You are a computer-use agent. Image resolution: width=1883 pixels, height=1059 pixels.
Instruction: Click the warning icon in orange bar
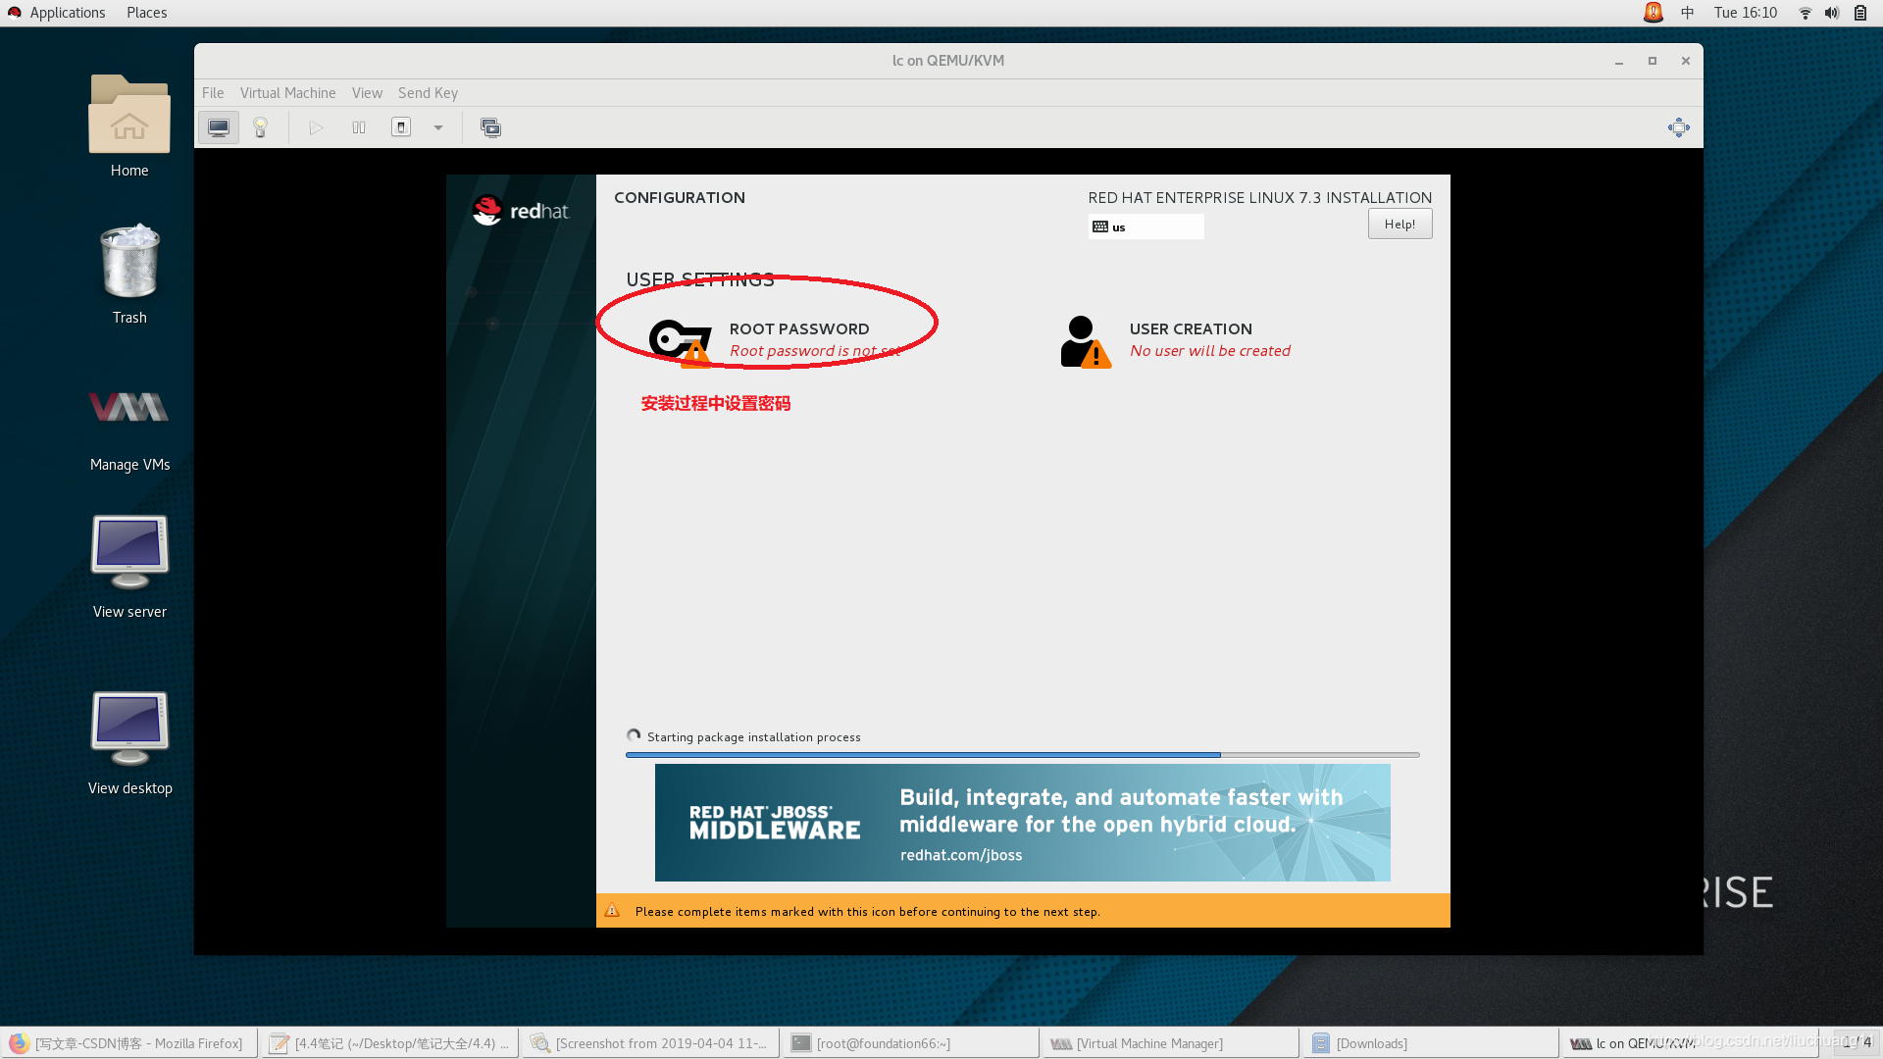pyautogui.click(x=612, y=911)
